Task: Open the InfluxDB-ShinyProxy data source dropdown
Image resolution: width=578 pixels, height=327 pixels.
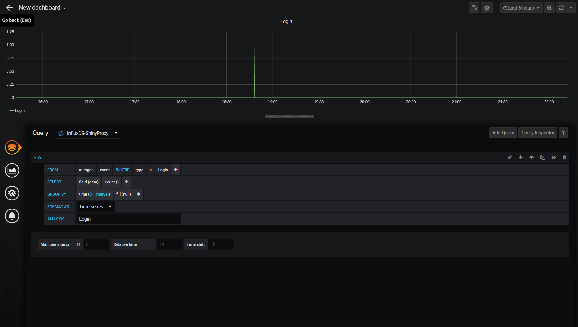Action: 88,133
